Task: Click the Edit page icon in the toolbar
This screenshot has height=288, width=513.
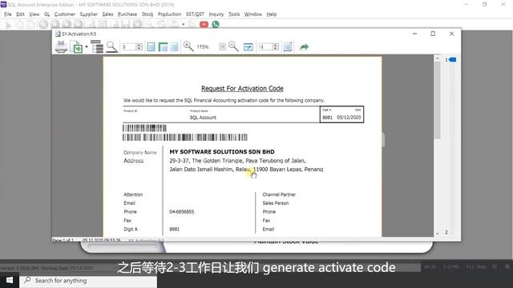Action: [248, 47]
